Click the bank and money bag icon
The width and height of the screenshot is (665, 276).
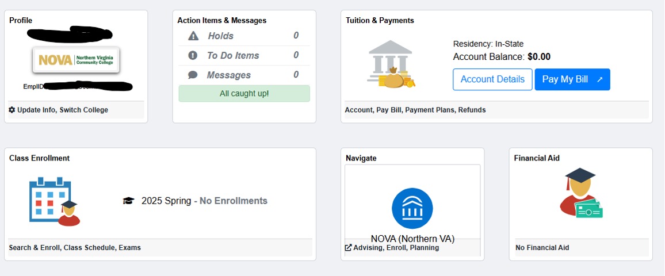tap(391, 64)
